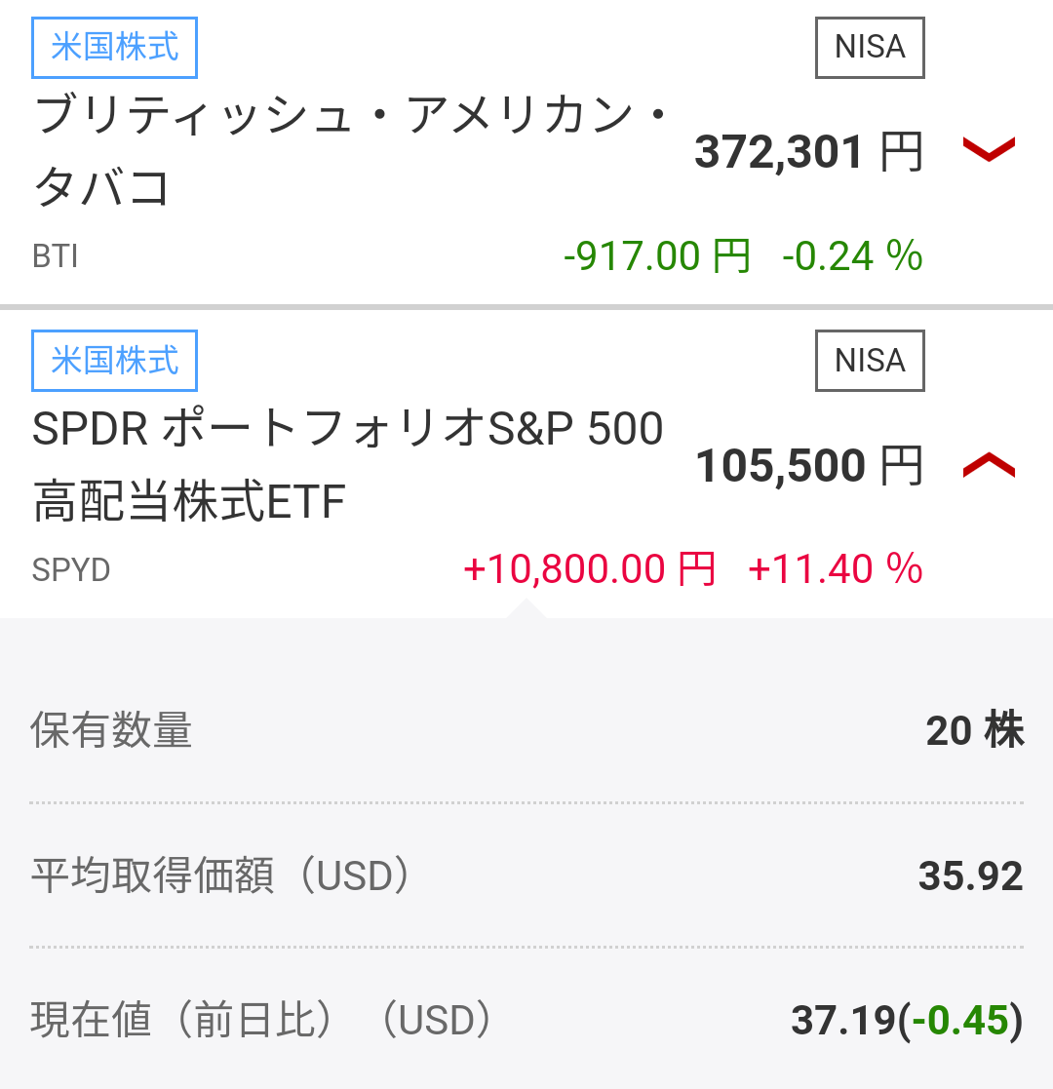Open SPDR ポートフォリオS&P 500 高配当株式ETF name
Viewport: 1053px width, 1089px height.
click(348, 465)
